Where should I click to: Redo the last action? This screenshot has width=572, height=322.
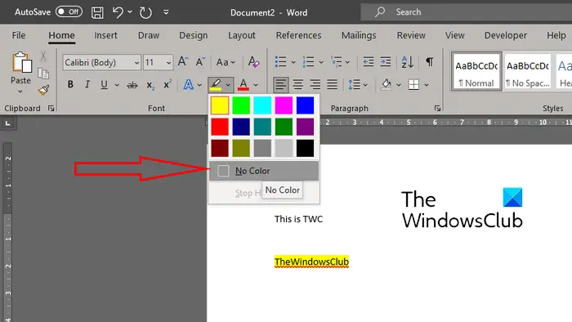coord(145,12)
